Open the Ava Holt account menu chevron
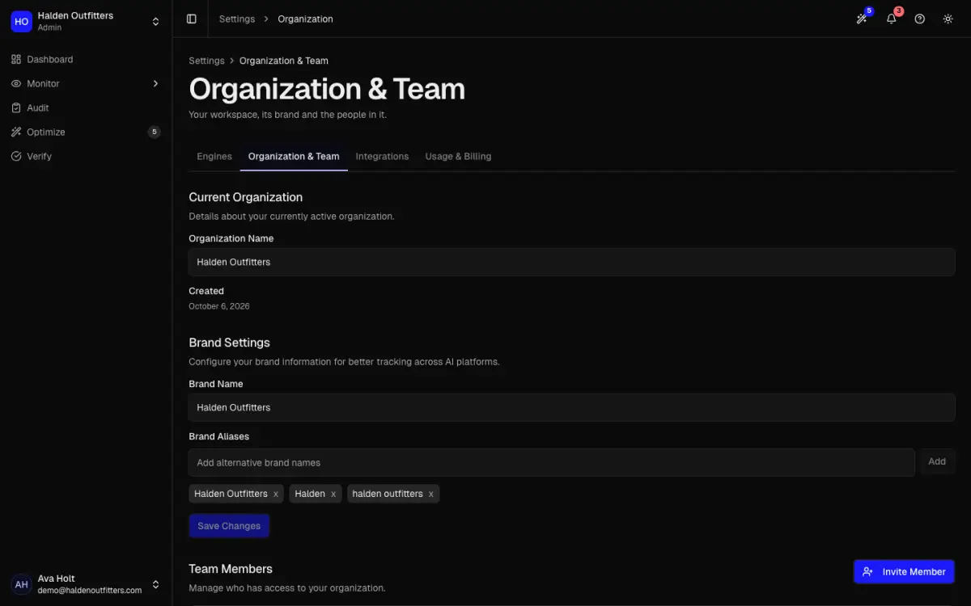This screenshot has width=971, height=606. [155, 584]
